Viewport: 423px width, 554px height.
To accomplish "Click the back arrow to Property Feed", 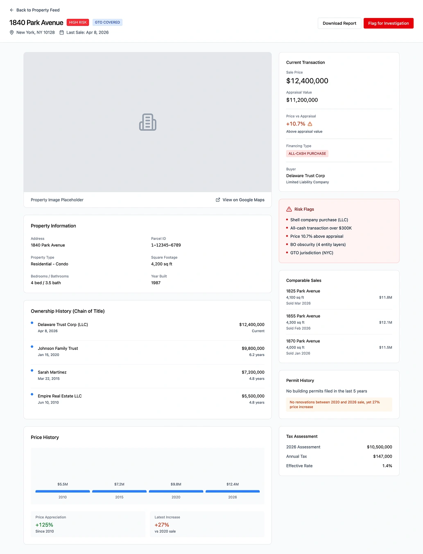I will [x=11, y=10].
